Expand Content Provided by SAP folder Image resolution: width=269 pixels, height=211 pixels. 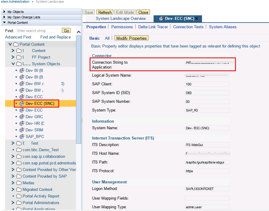(x=13, y=176)
